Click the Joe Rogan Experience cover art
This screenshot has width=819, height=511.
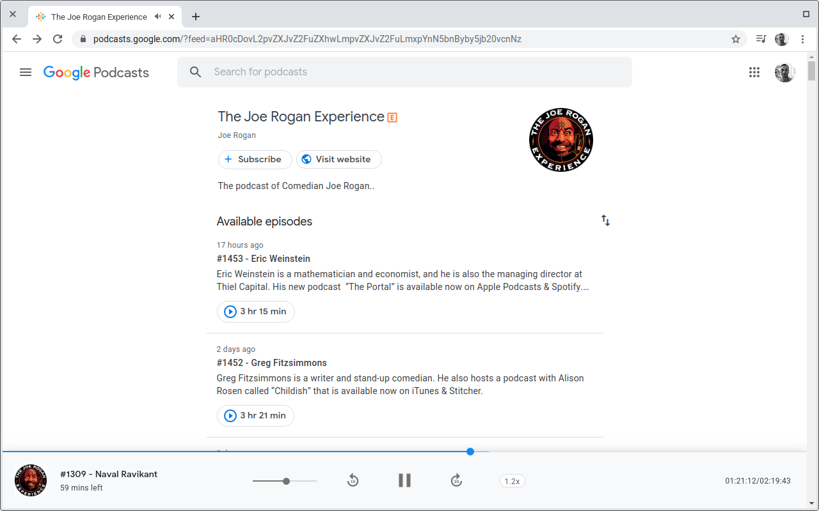click(x=561, y=140)
